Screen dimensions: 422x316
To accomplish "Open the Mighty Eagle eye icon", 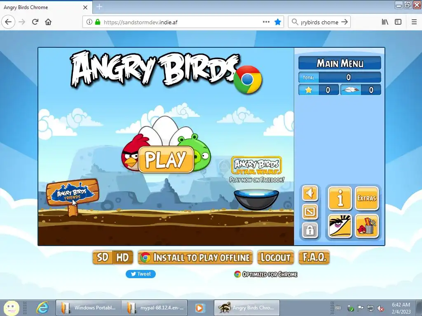I will [340, 226].
